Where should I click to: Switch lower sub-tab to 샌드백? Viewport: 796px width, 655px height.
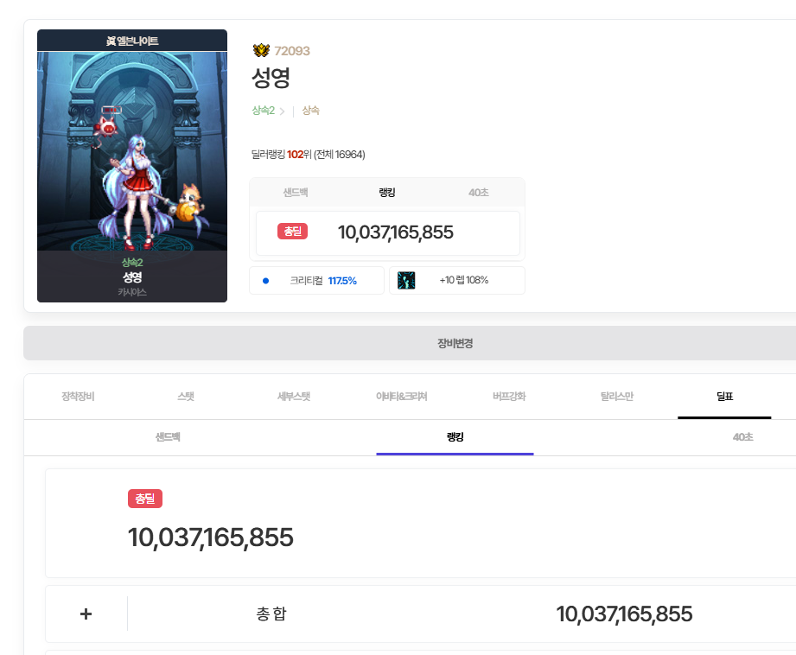click(168, 437)
